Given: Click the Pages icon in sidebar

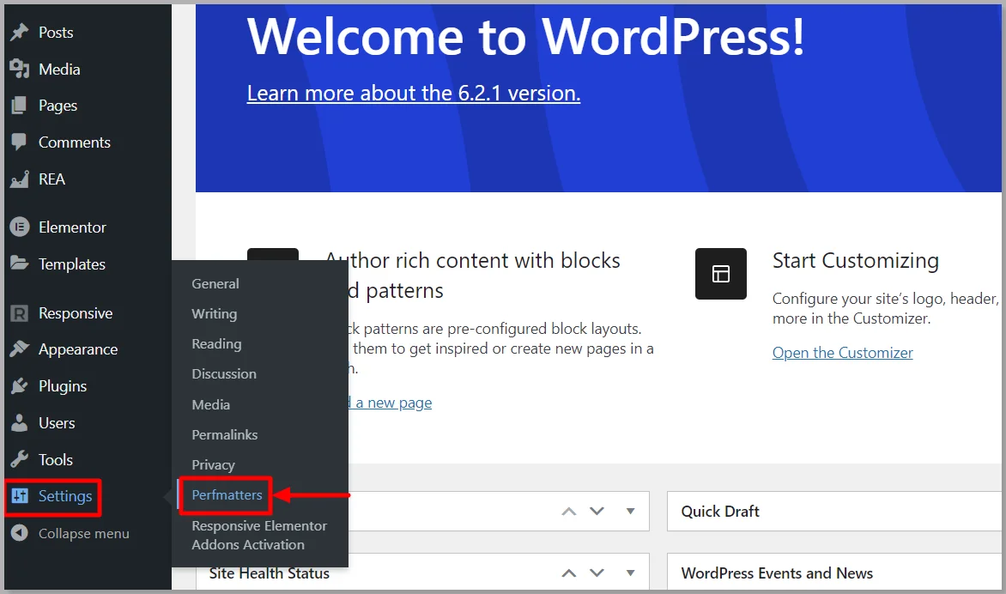Looking at the screenshot, I should coord(19,106).
